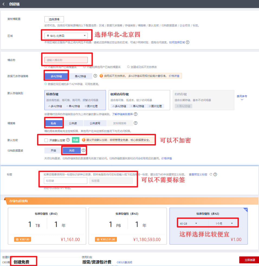Open 价格详情 link under 归档数据直读
This screenshot has height=266, width=259.
pos(166,158)
